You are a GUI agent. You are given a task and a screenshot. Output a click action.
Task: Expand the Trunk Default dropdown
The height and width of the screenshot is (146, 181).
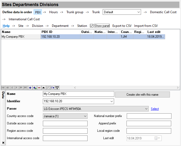tap(139, 12)
